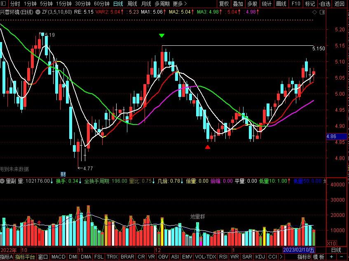
Task: Select the MACD indicator tab
Action: click(59, 257)
